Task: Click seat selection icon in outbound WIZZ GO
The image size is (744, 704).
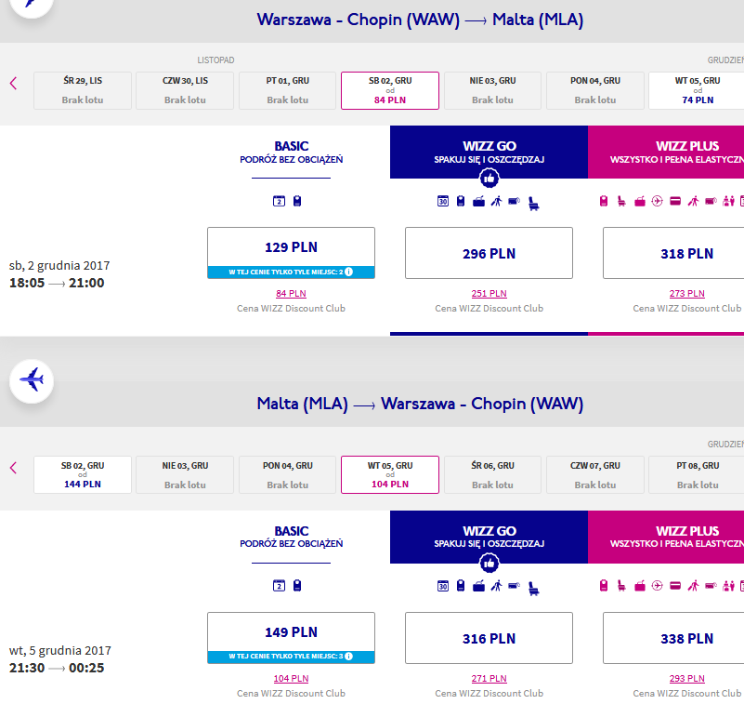Action: [x=534, y=204]
